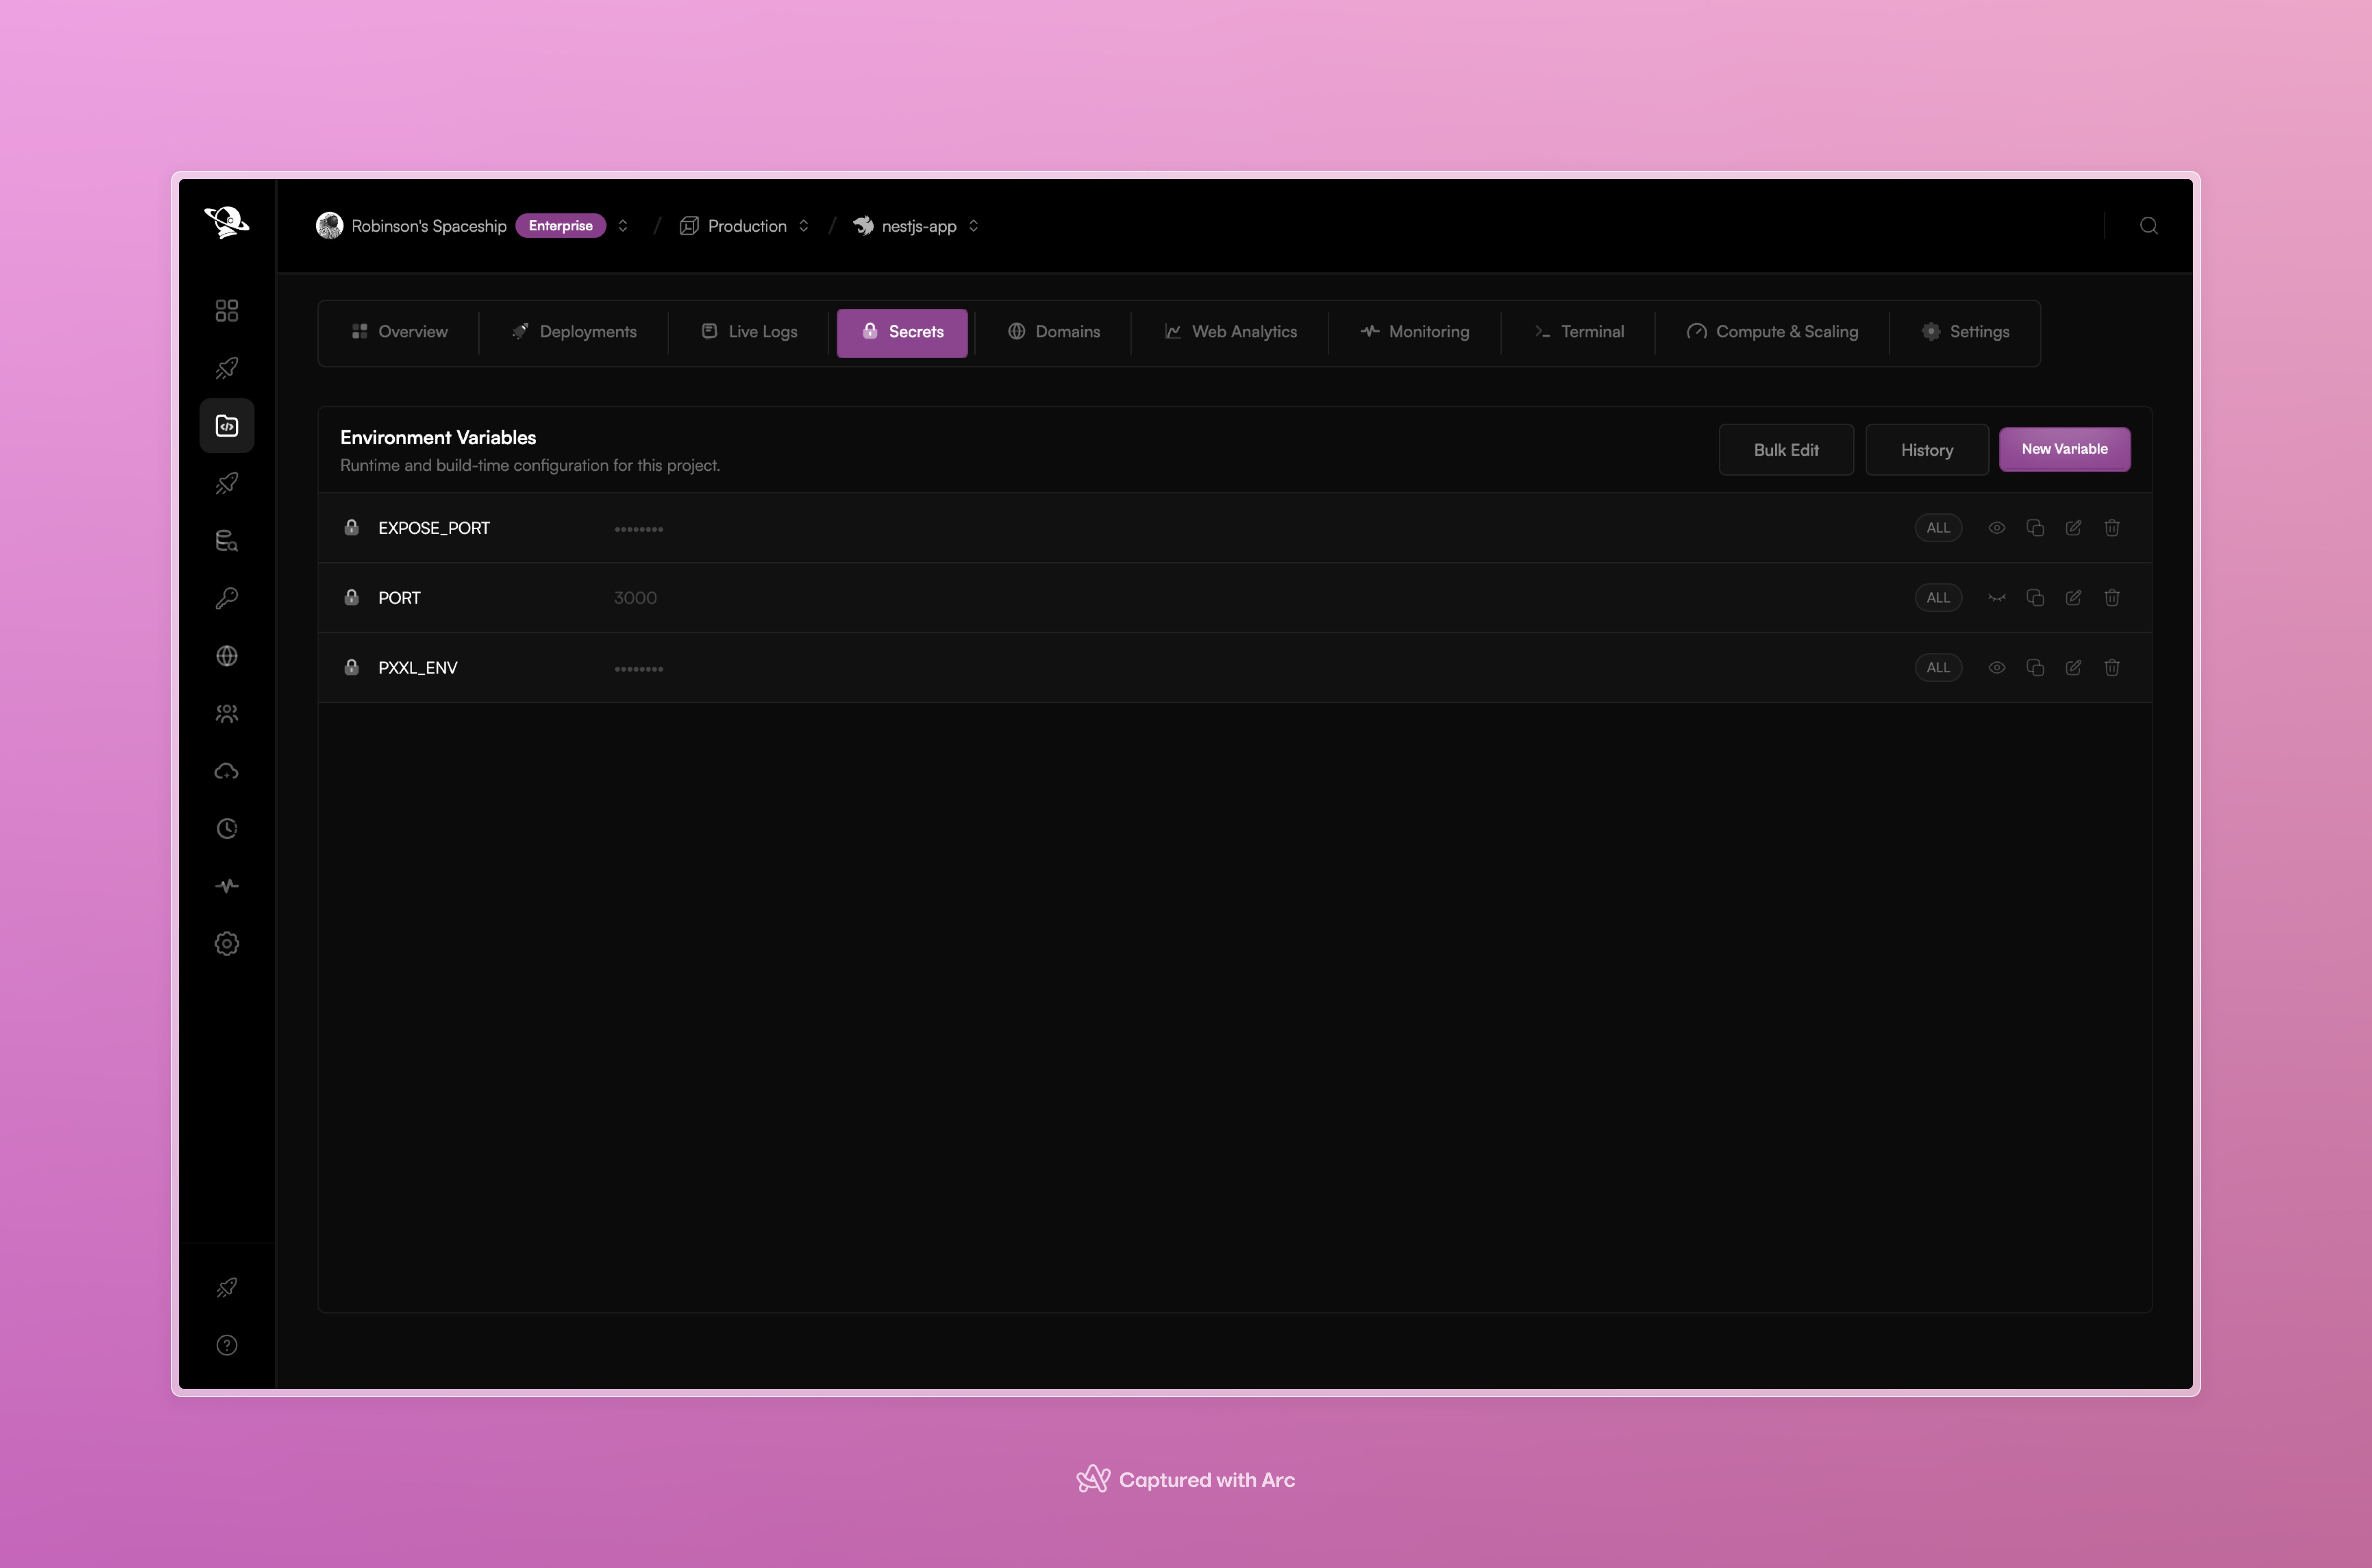Edit the EXPOSE_PORT variable
The height and width of the screenshot is (1568, 2372).
point(2073,528)
